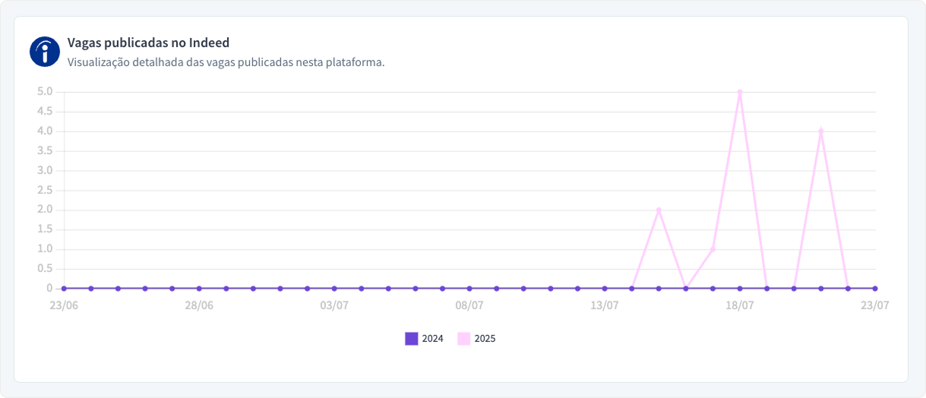926x398 pixels.
Task: Click the 2025 data point at 2.0
Action: (659, 210)
